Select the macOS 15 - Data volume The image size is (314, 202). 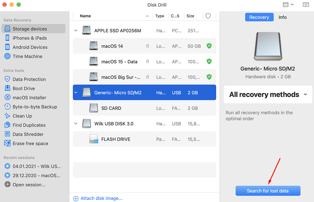click(144, 61)
